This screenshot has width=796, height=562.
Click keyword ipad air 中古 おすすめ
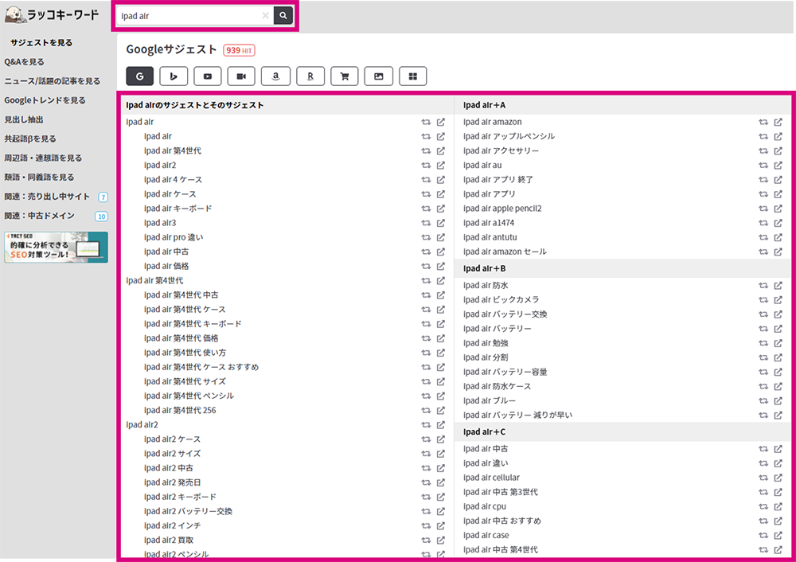[x=502, y=521]
